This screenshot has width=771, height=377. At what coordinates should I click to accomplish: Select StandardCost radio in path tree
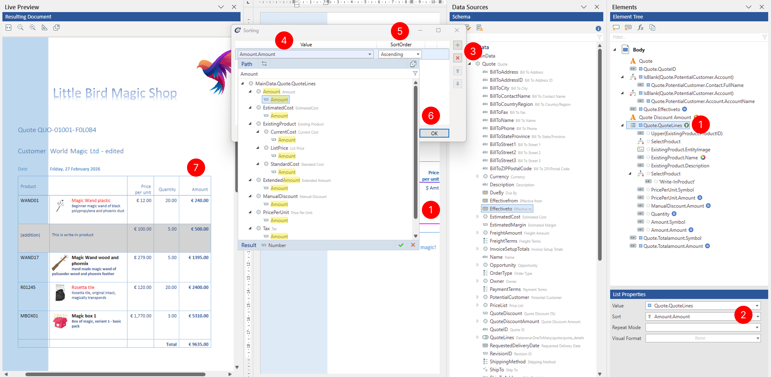coord(266,164)
